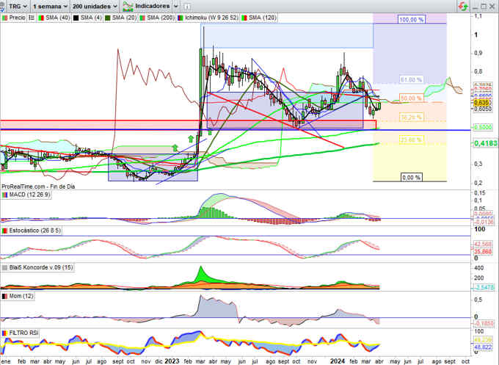Open SMA (200) indicator settings

click(157, 18)
